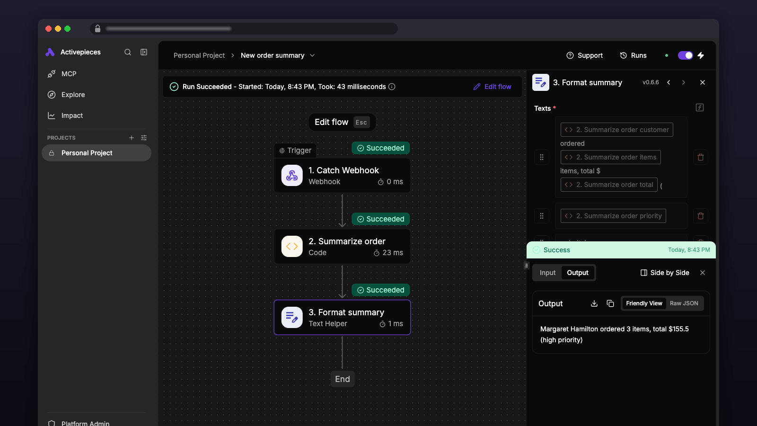The height and width of the screenshot is (426, 757).
Task: Click the lightning bolt icon
Action: [x=701, y=55]
